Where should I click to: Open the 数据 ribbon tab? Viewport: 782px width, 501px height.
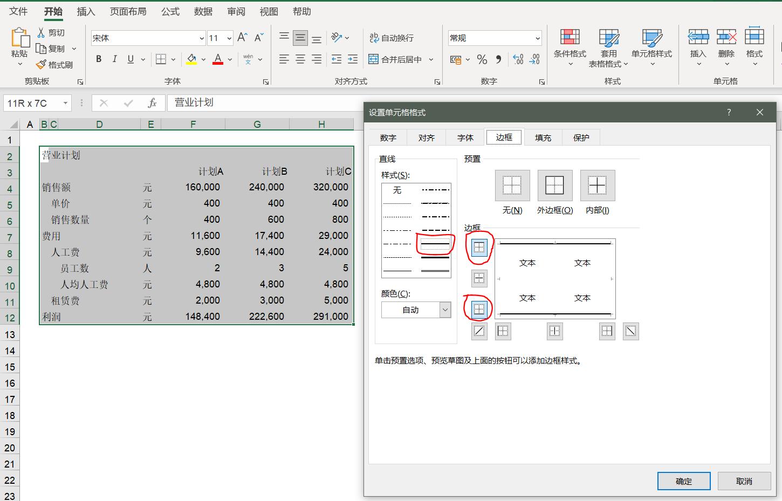pos(203,11)
